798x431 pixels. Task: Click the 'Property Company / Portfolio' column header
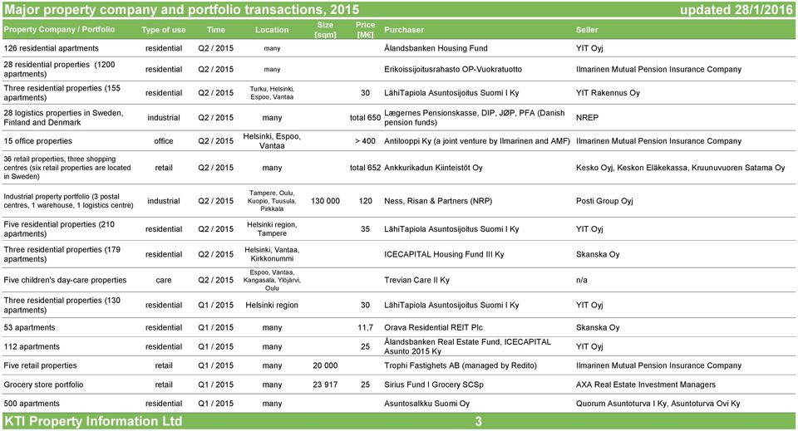pos(59,29)
